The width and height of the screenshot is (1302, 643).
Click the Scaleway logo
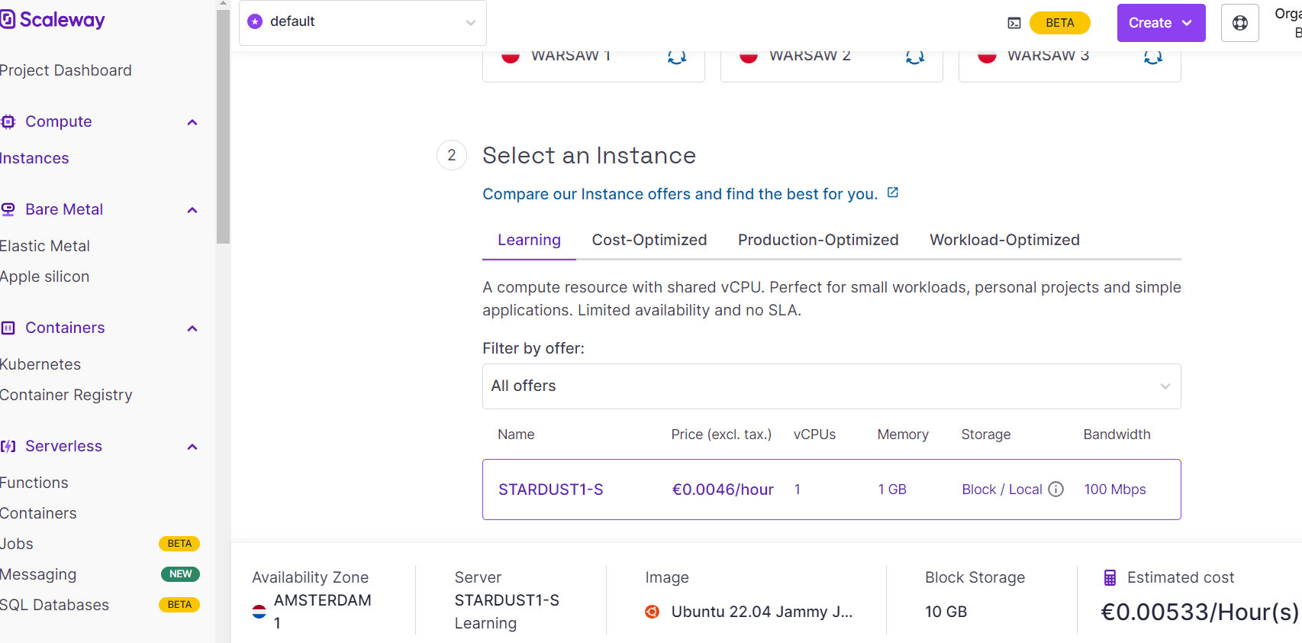(53, 20)
